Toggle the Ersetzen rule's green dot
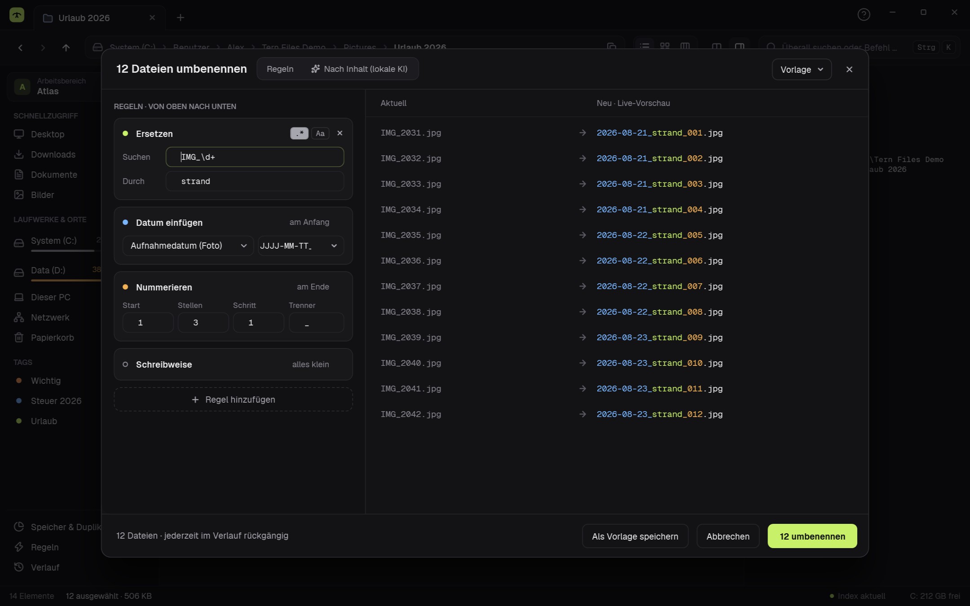This screenshot has height=606, width=970. (x=125, y=134)
